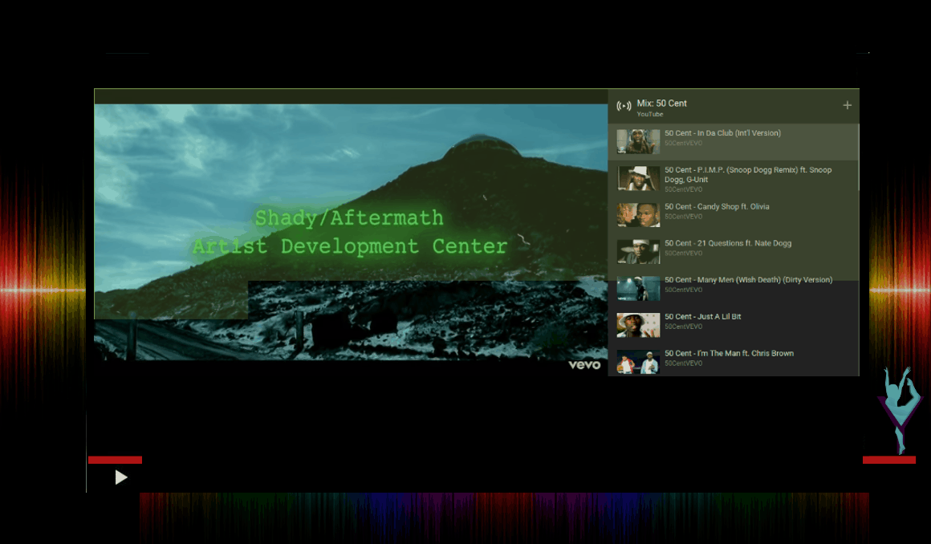This screenshot has width=931, height=544.
Task: Select 50 Cent - Many Men (Wish Death) title
Action: pyautogui.click(x=748, y=280)
